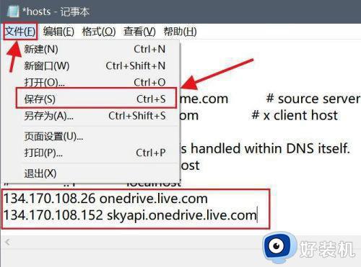This screenshot has width=361, height=267.
Task: Click the Notepad icon in title bar
Action: 13,12
